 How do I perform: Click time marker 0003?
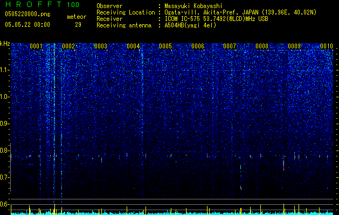tap(101, 46)
